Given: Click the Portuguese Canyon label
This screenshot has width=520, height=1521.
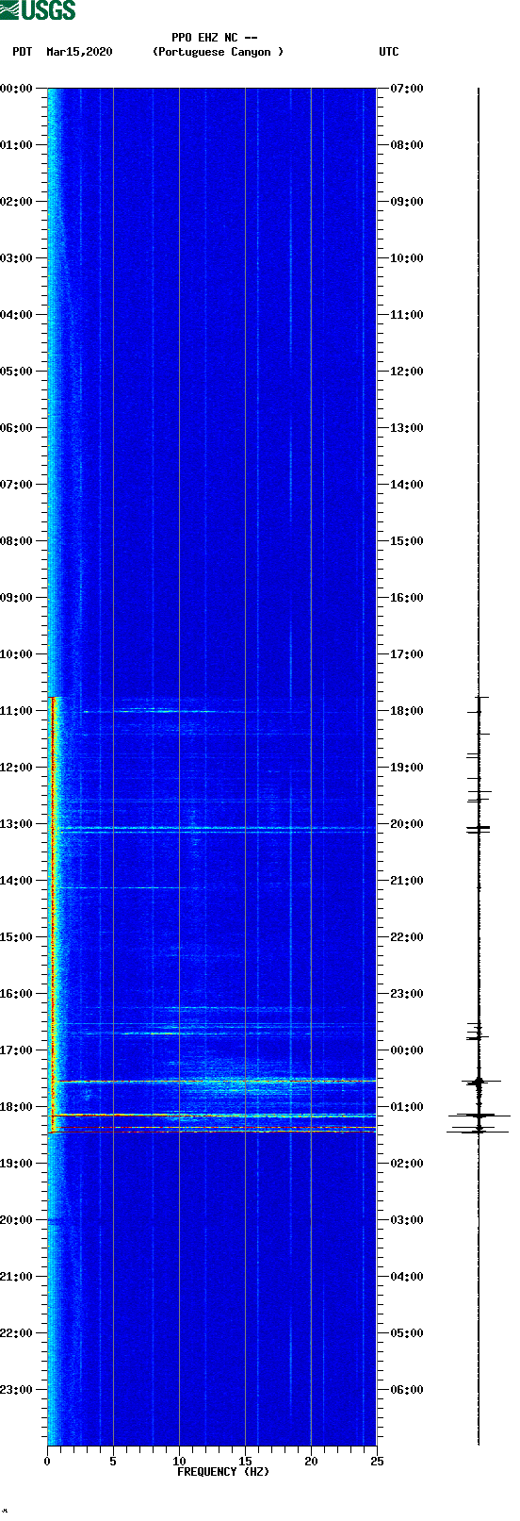Looking at the screenshot, I should click(x=218, y=52).
